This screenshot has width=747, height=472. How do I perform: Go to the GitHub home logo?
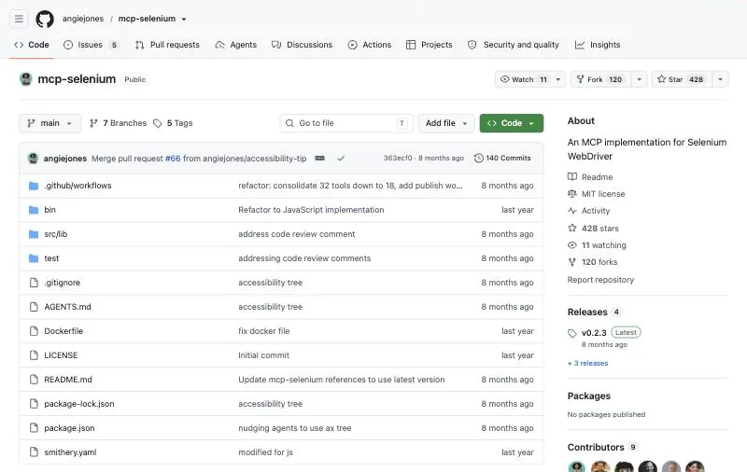click(x=45, y=19)
